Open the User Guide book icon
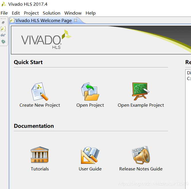 [x=90, y=155]
